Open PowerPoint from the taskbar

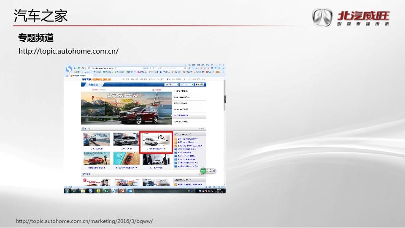pos(122,191)
